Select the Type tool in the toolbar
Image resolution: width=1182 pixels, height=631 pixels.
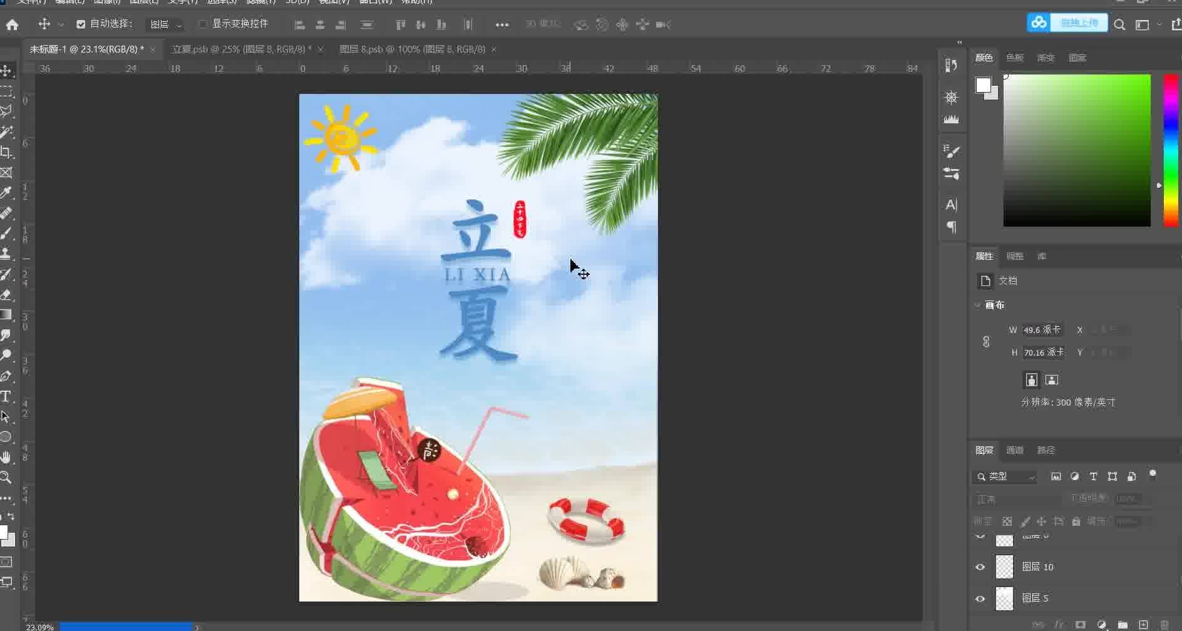(6, 397)
